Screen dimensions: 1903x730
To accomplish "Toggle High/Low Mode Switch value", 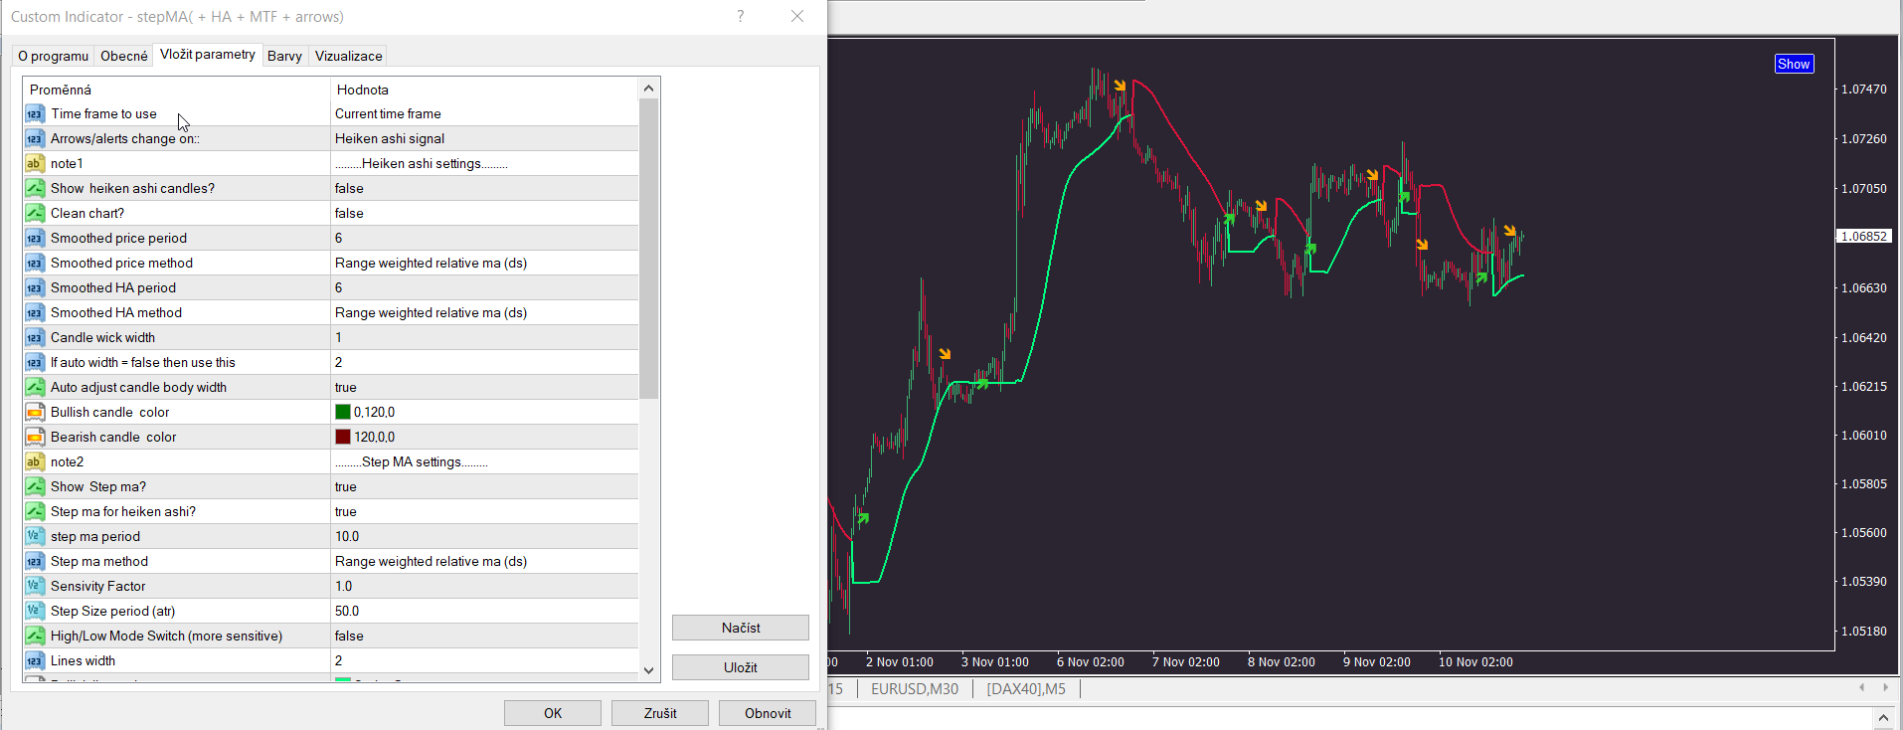I will pyautogui.click(x=484, y=636).
